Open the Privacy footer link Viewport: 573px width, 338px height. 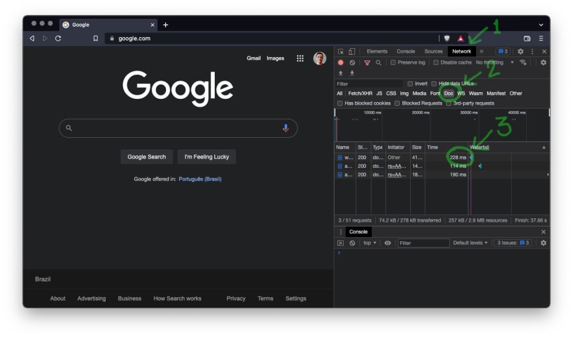236,298
